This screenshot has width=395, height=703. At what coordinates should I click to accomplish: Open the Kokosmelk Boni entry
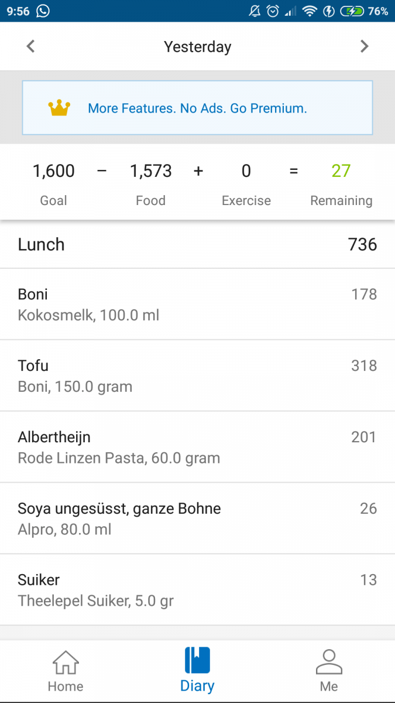tap(197, 303)
